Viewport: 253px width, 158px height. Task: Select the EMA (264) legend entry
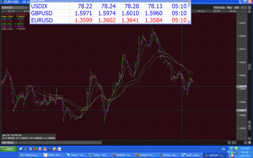pos(13,29)
